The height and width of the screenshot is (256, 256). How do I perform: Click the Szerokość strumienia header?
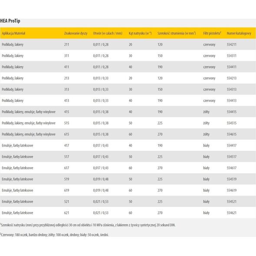point(177,33)
